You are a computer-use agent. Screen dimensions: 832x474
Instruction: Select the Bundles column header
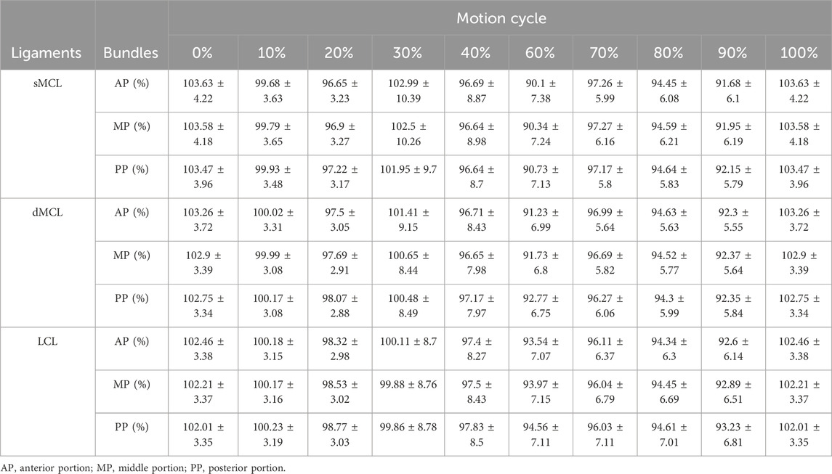(131, 52)
